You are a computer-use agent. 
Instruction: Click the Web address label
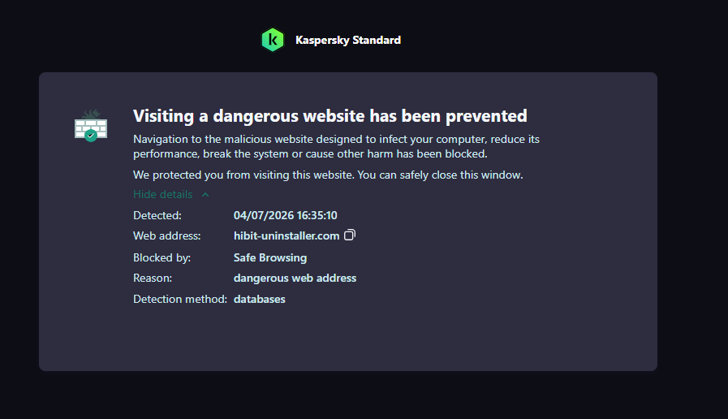167,235
